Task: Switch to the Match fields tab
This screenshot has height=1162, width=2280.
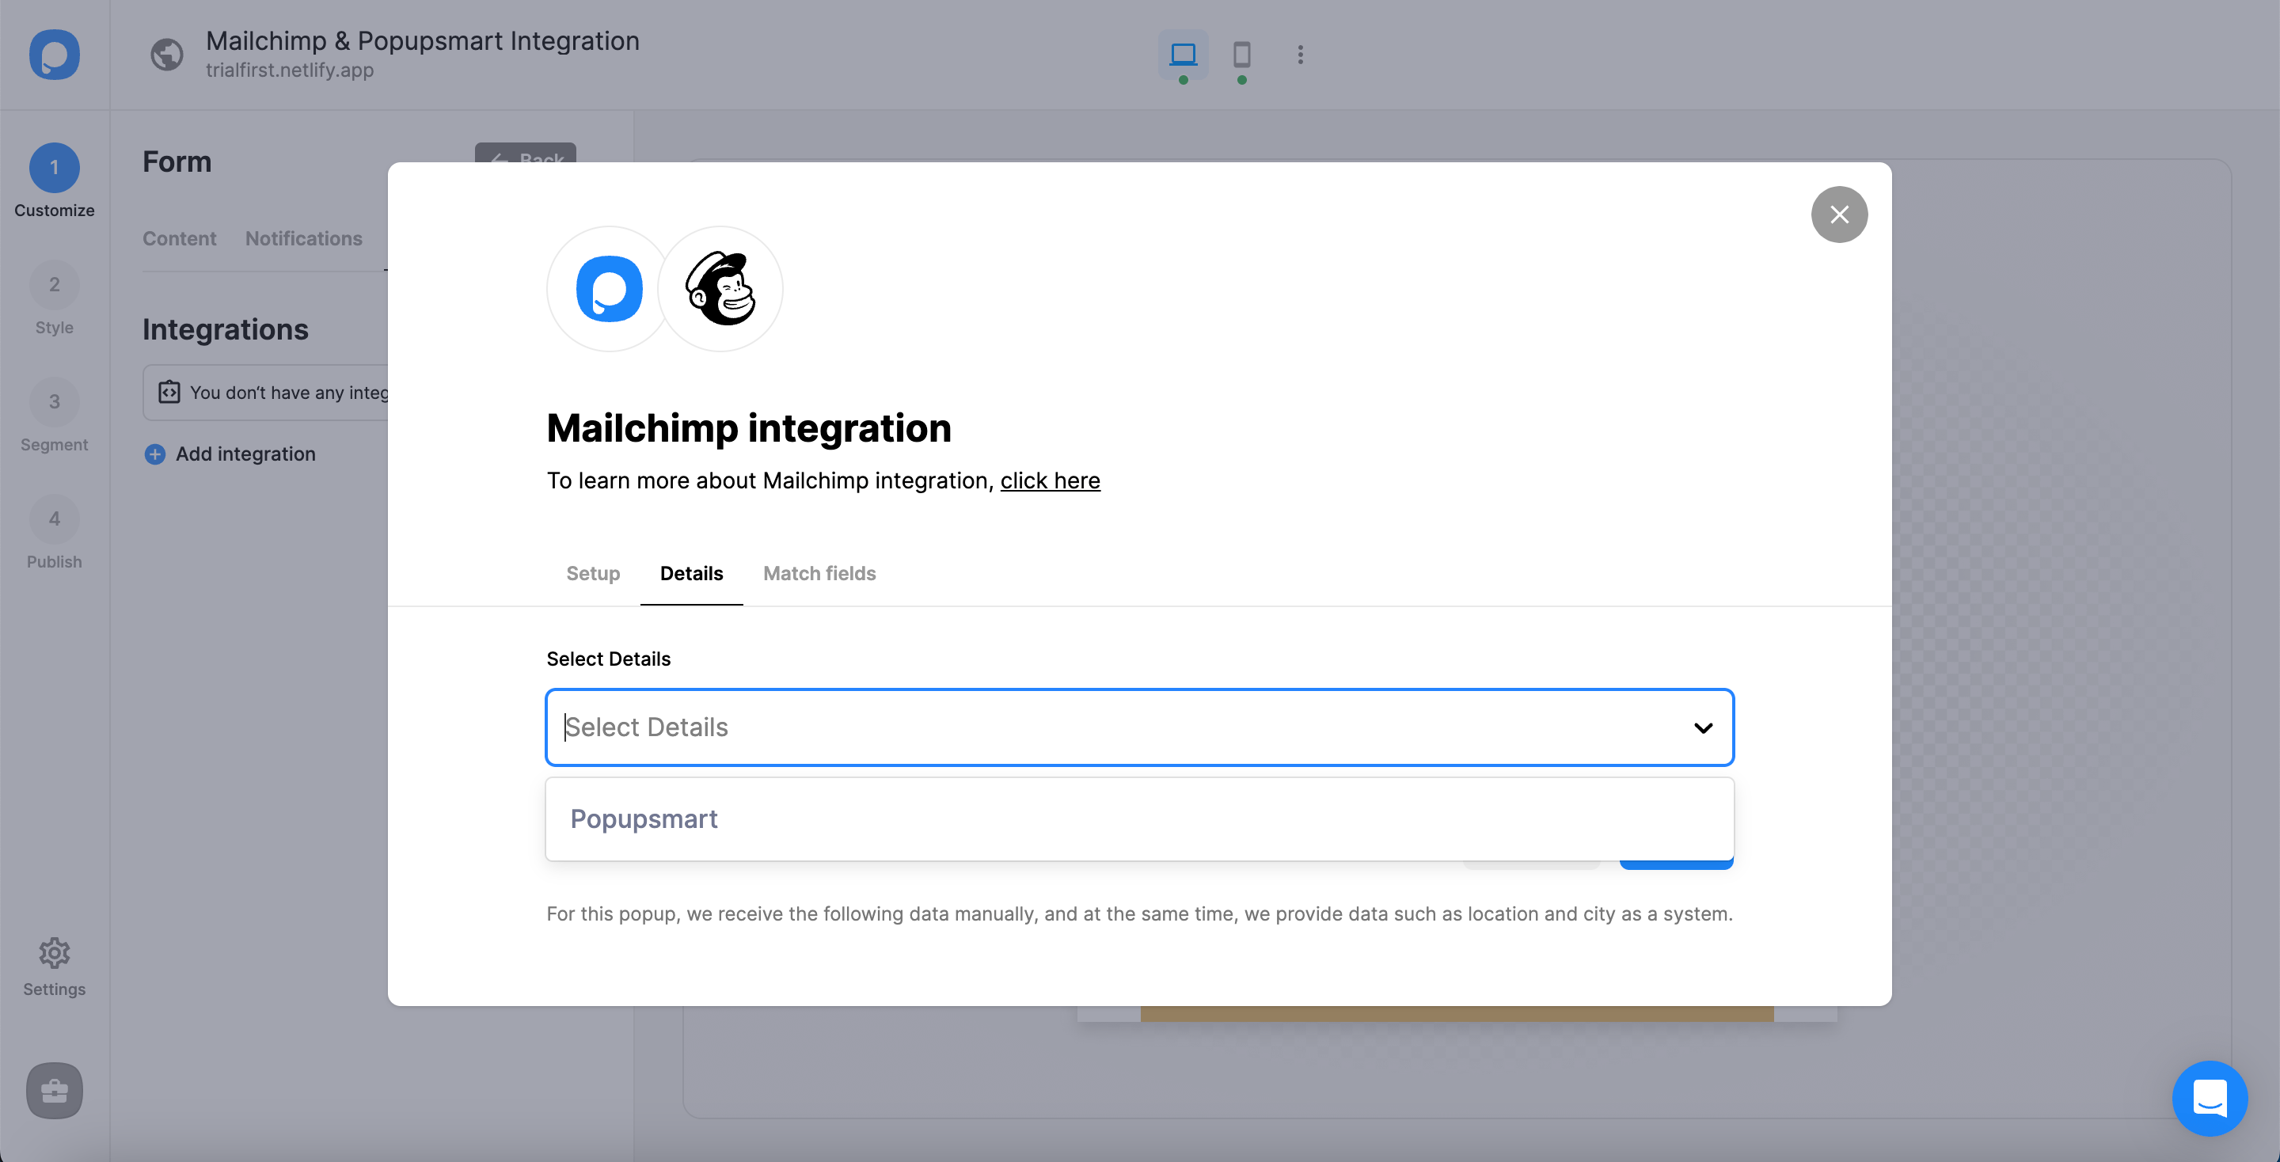Action: [819, 573]
